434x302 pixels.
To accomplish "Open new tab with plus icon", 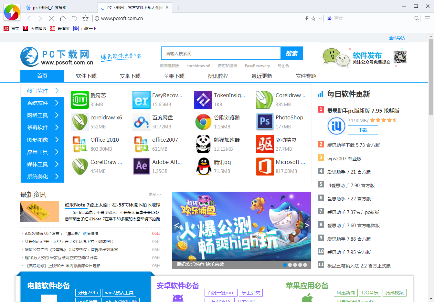I will click(178, 8).
